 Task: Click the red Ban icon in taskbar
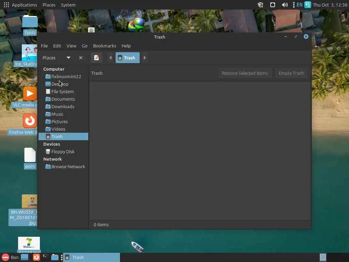click(5, 257)
